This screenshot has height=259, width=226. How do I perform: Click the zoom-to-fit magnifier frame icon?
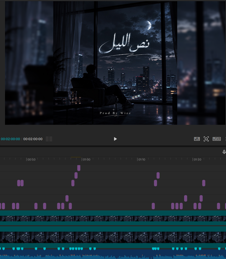point(206,139)
